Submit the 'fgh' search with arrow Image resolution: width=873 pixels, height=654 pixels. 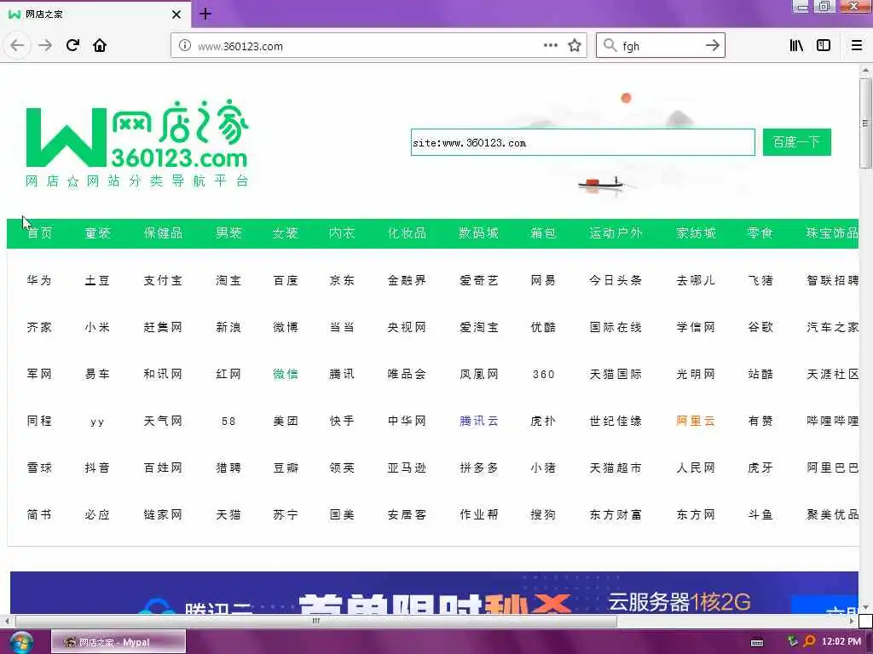coord(712,45)
